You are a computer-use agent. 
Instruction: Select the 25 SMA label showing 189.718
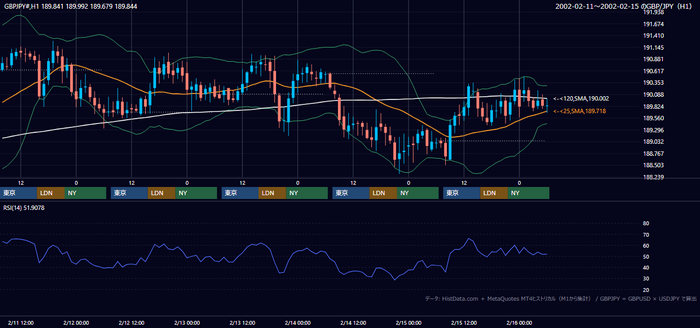(579, 111)
